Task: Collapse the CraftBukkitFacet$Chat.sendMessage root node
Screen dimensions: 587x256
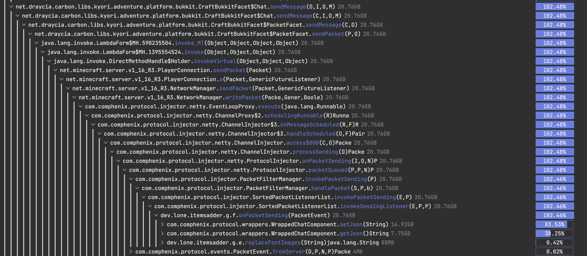Action: pyautogui.click(x=11, y=7)
